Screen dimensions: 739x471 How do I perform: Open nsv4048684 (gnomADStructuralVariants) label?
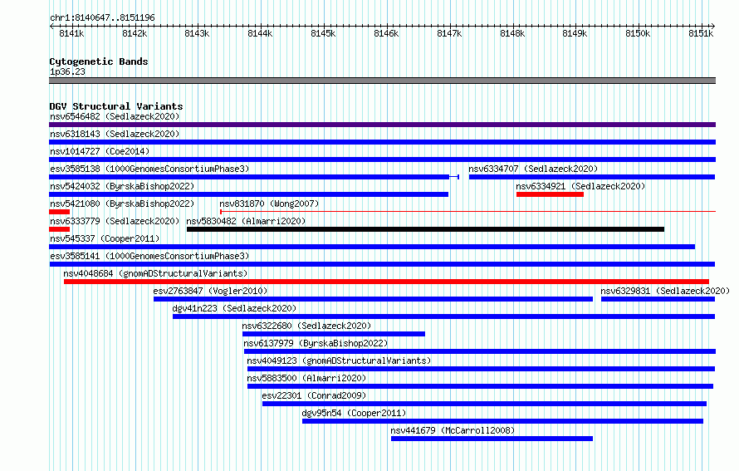coord(155,273)
